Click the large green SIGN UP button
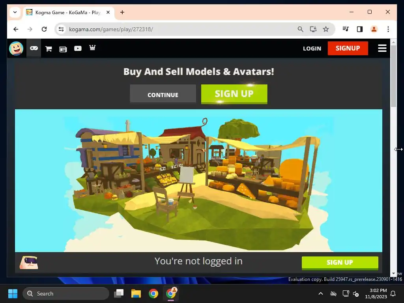The width and height of the screenshot is (404, 303). click(x=234, y=94)
